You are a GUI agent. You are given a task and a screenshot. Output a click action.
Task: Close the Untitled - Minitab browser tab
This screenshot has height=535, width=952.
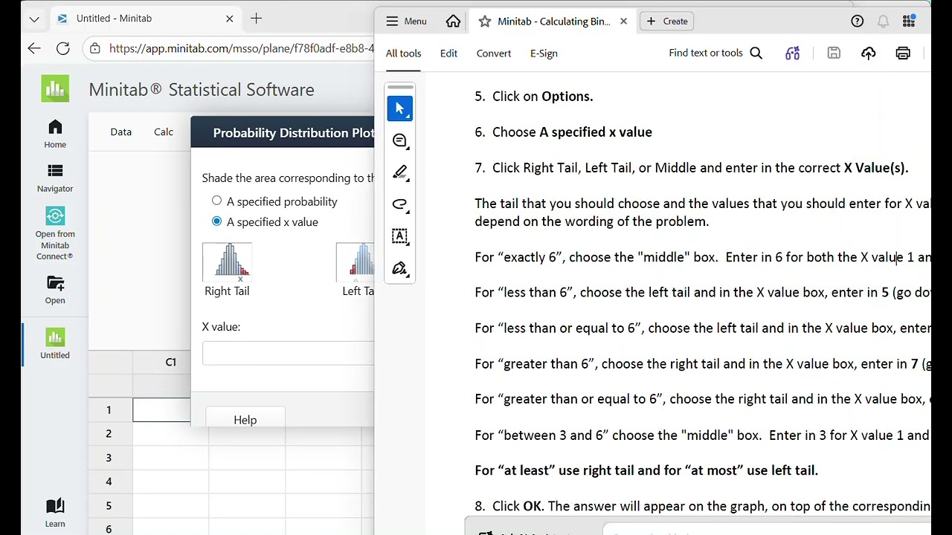click(230, 19)
